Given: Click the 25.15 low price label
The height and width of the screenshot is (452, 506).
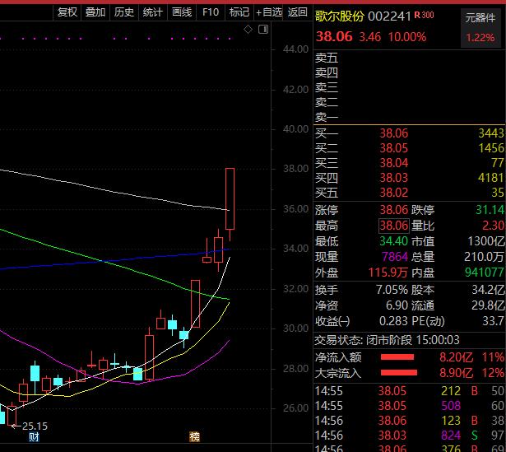Looking at the screenshot, I should pos(35,426).
